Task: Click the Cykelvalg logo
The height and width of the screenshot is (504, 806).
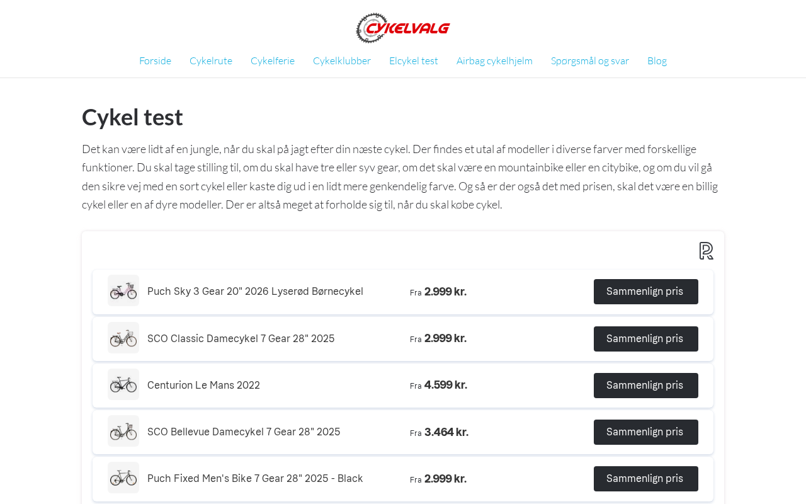Action: [x=403, y=28]
